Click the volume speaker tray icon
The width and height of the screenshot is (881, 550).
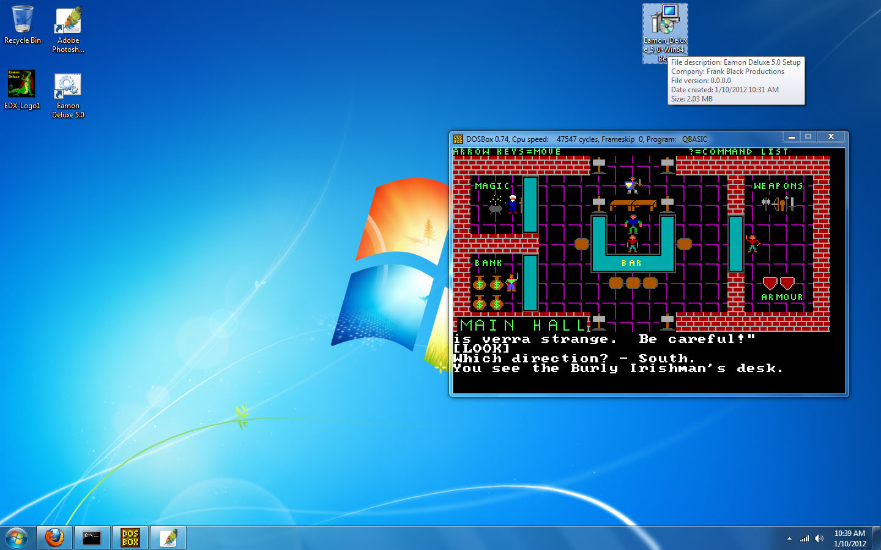coord(819,538)
